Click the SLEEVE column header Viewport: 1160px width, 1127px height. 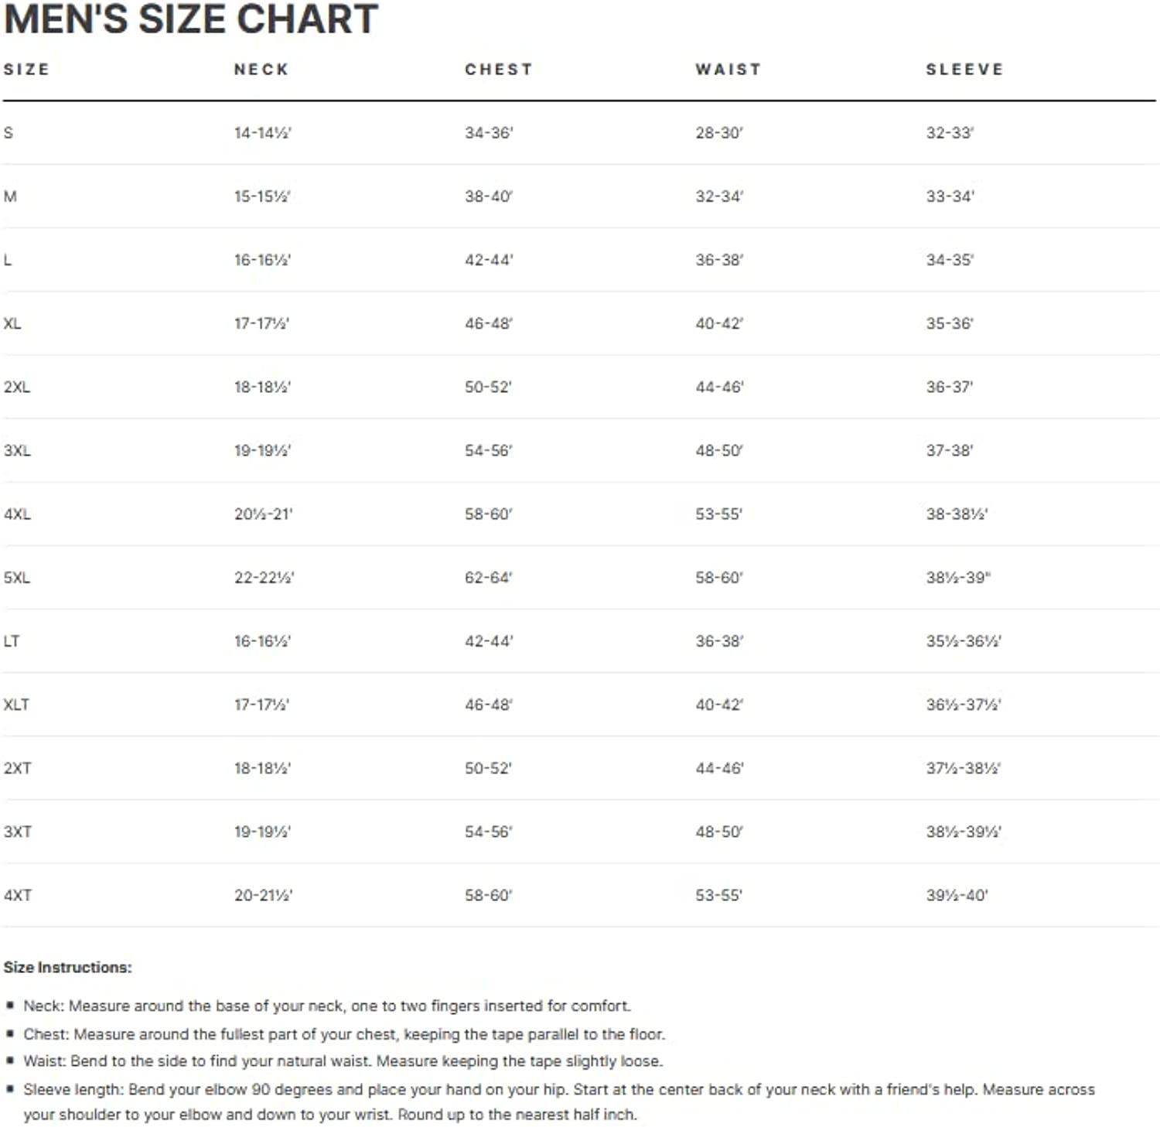point(964,70)
